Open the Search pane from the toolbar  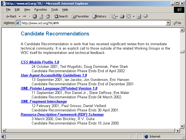pos(61,16)
